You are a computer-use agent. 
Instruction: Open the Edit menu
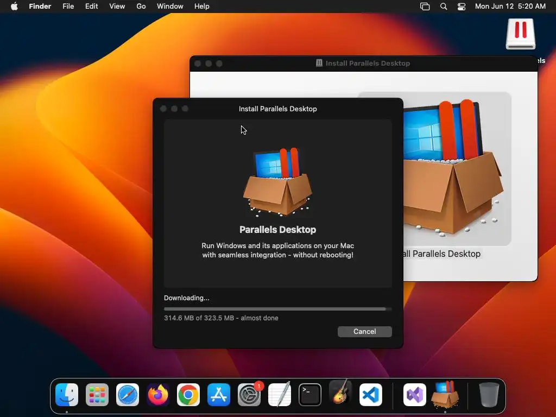[x=91, y=7]
